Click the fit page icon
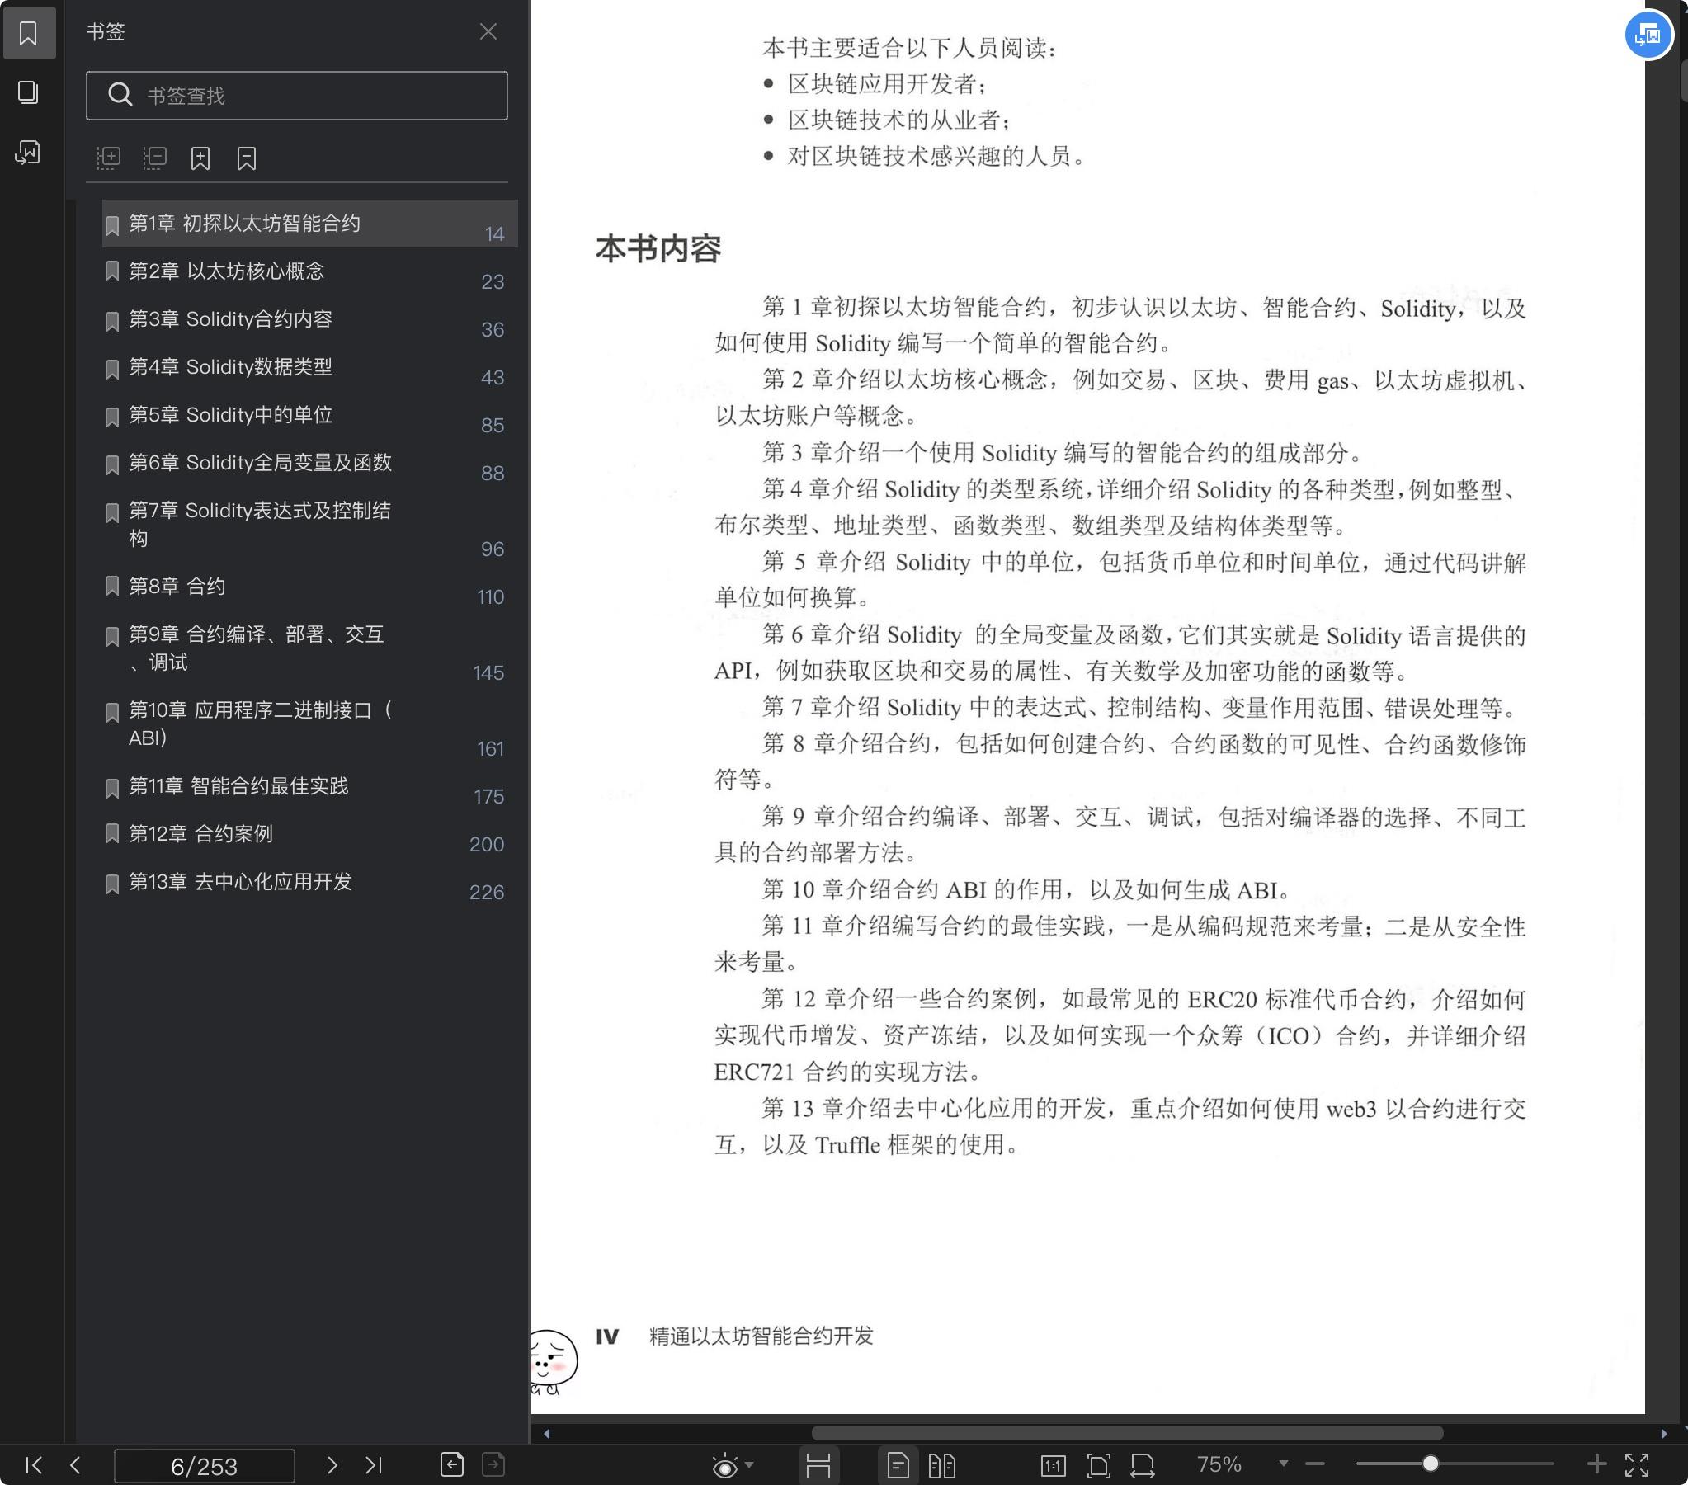Screen dimensions: 1688x1485 point(1098,1466)
